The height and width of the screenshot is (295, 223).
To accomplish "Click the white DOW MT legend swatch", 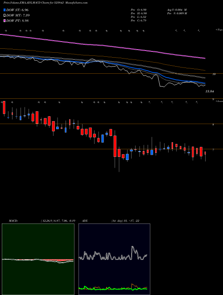I will pyautogui.click(x=4, y=16).
